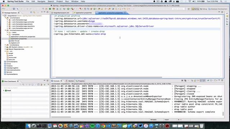Screen dimensions: 230x129
Task: Expand the com.therealdanvega.domain package
Action: point(8,24)
